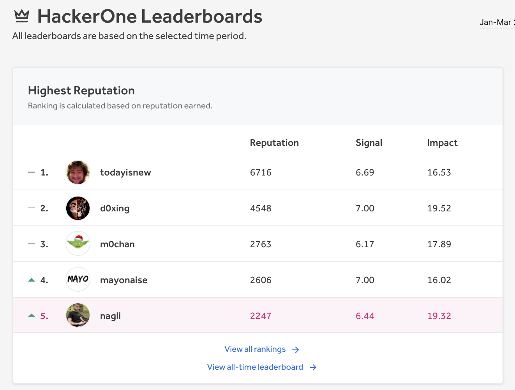Click the green up arrow beside rank 5

point(32,315)
